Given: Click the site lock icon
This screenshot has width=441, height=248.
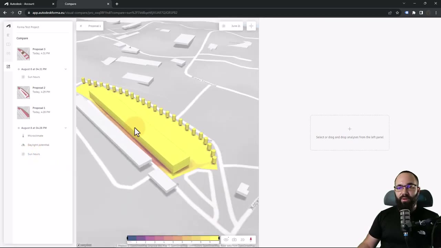Looking at the screenshot, I should (29, 13).
